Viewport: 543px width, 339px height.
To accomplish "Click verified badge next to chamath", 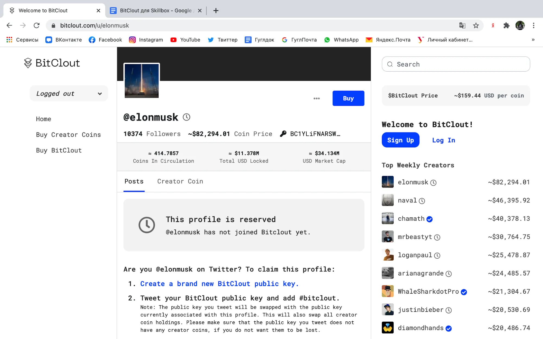I will tap(429, 219).
